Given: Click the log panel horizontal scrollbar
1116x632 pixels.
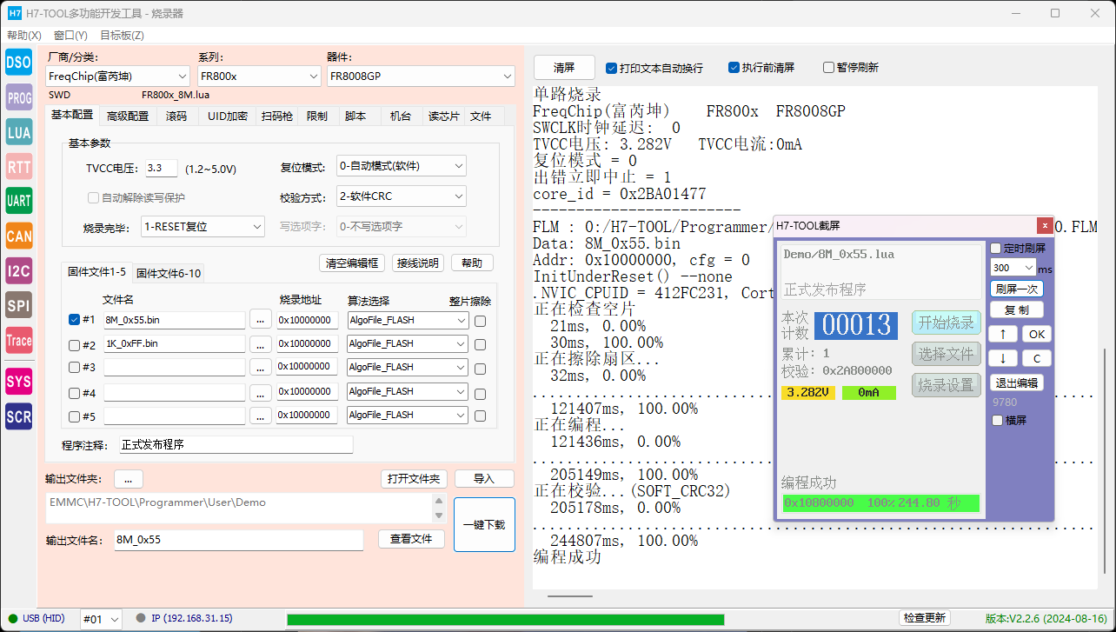Looking at the screenshot, I should [x=570, y=596].
